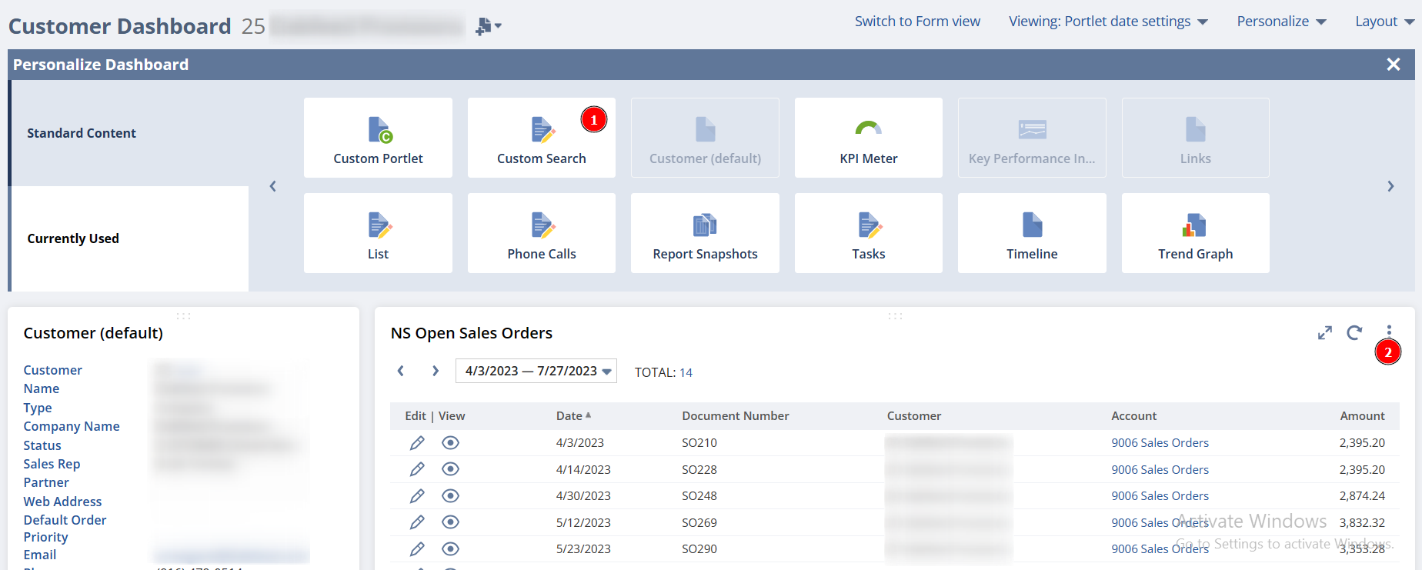Grab the Customer (default) portlet drag handle

pos(183,315)
